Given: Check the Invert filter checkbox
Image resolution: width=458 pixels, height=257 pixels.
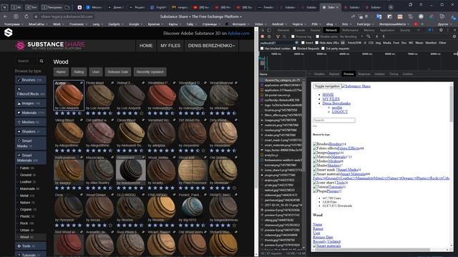Looking at the screenshot, I should pos(303,43).
